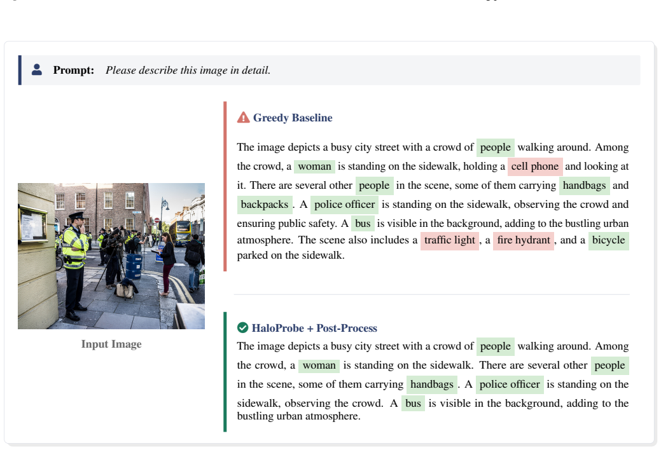This screenshot has height=450, width=661.
Task: Click the 'Input Image' caption
Action: tap(111, 344)
